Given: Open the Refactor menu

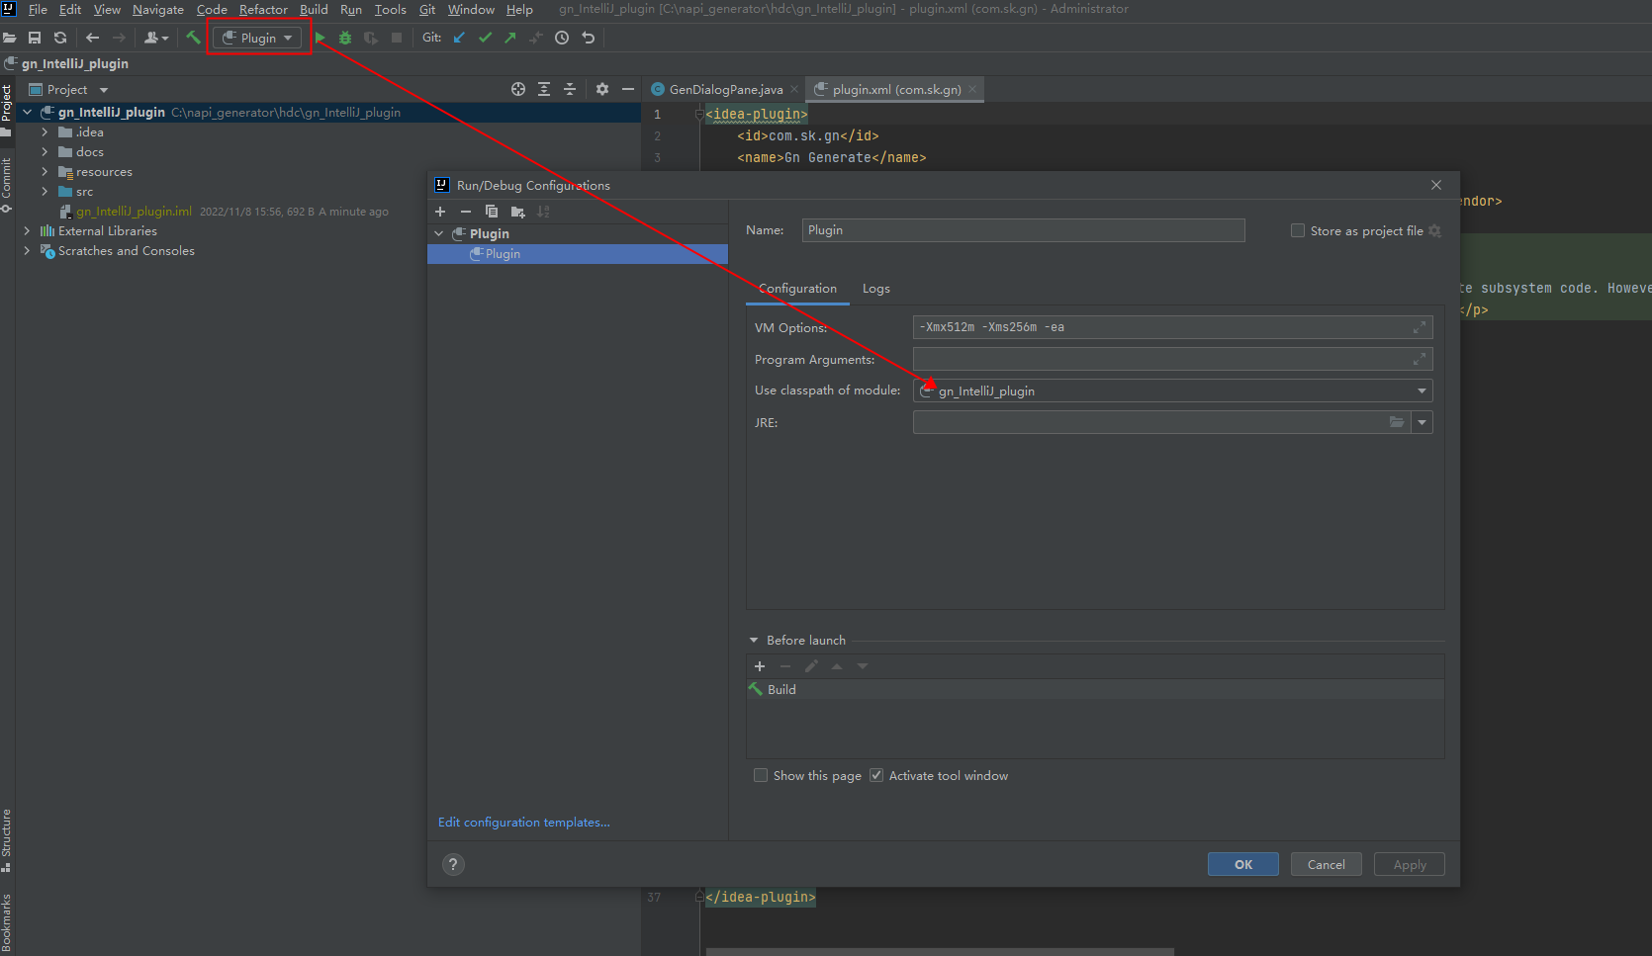Looking at the screenshot, I should click(x=263, y=10).
